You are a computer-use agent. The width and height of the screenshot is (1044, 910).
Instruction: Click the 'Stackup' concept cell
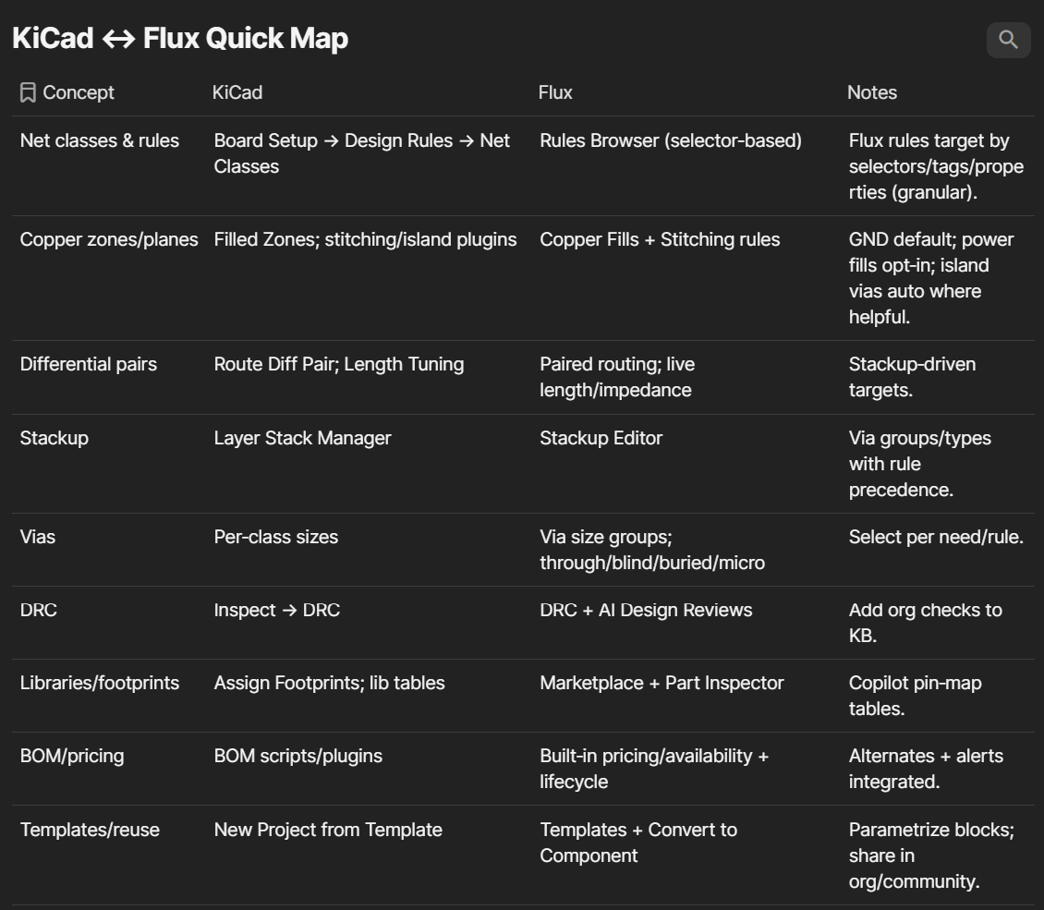tap(54, 438)
